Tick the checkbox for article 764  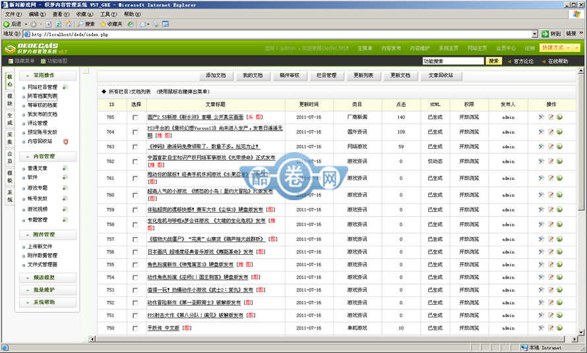pos(135,132)
